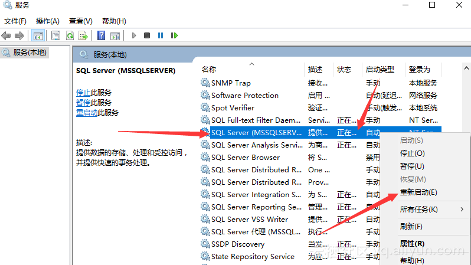This screenshot has height=265, width=471.
Task: Choose 帮助(H) in context menu
Action: pyautogui.click(x=412, y=260)
